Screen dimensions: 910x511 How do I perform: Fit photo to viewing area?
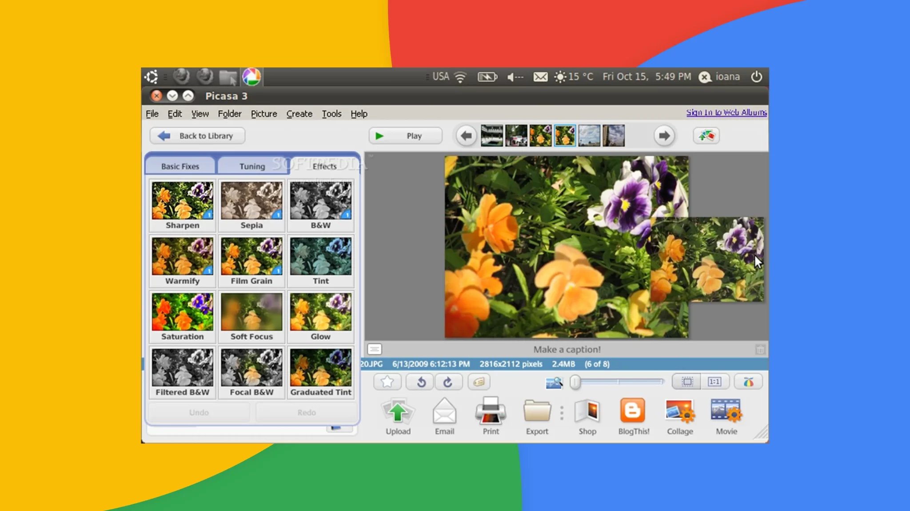(687, 381)
